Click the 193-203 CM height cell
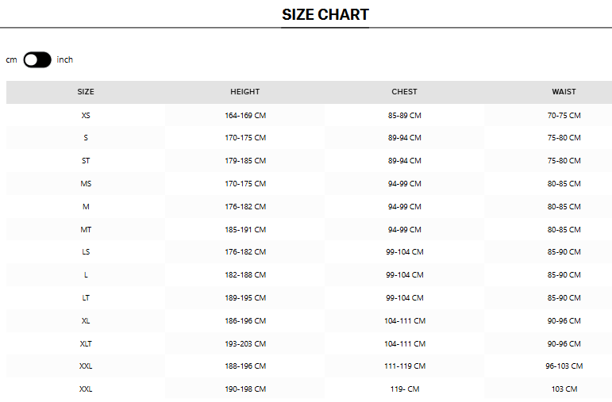 click(x=245, y=344)
